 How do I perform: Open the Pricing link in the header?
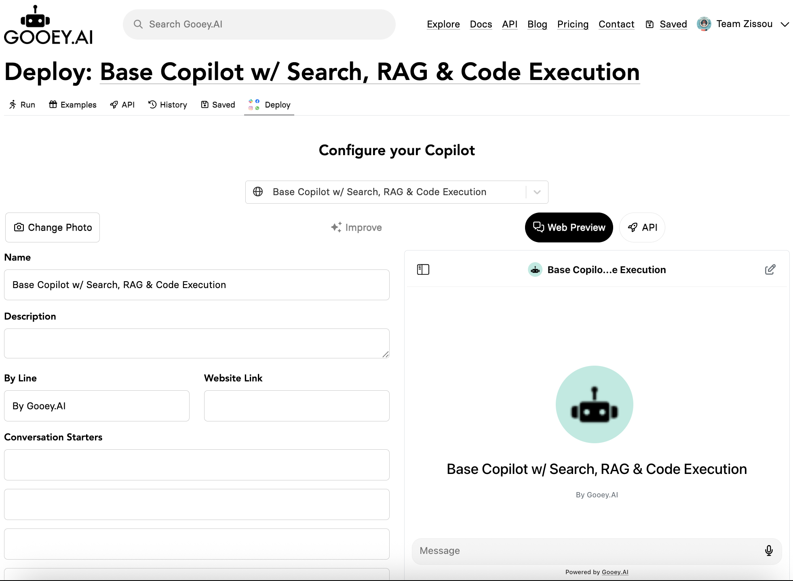pyautogui.click(x=572, y=24)
